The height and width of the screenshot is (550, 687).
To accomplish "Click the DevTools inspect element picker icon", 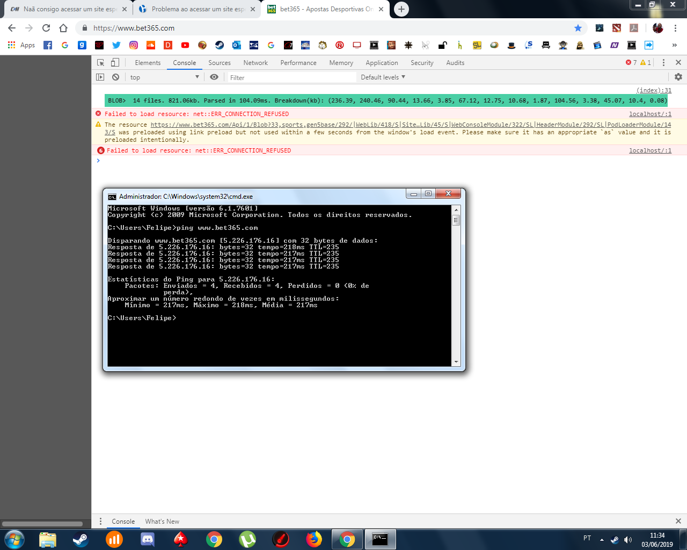I will [100, 63].
